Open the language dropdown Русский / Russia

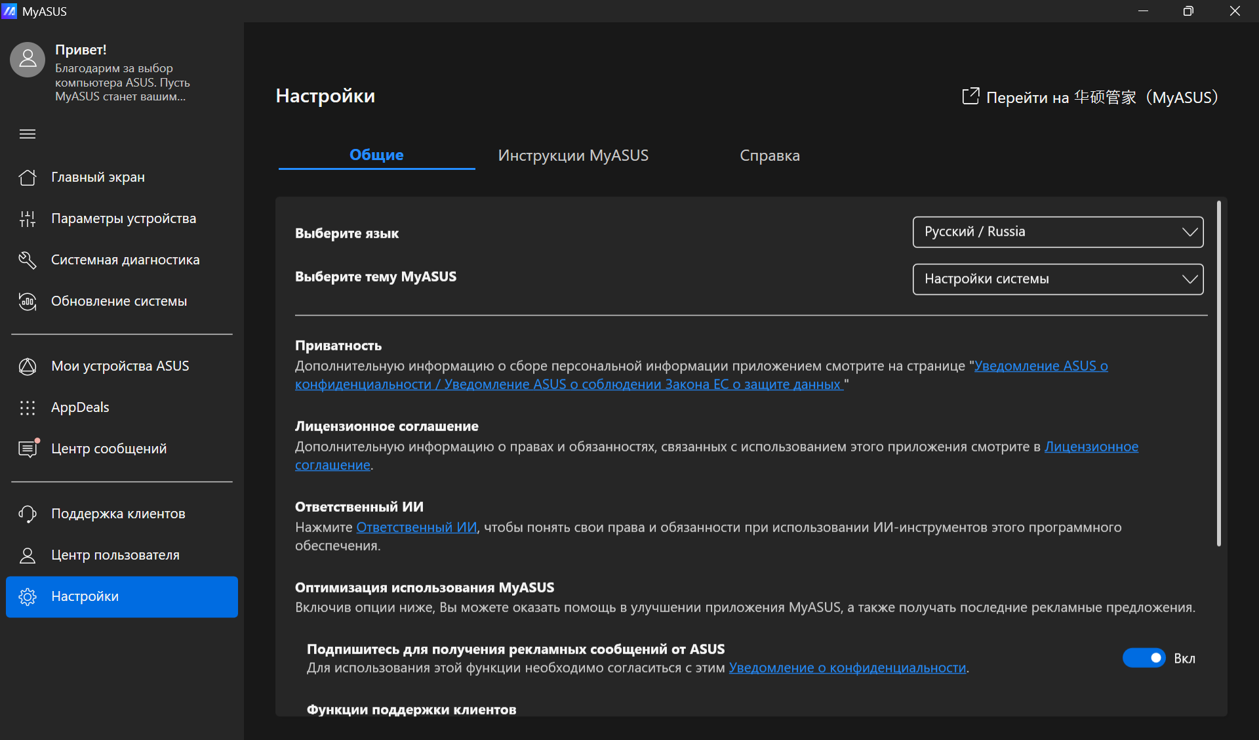click(x=1057, y=232)
